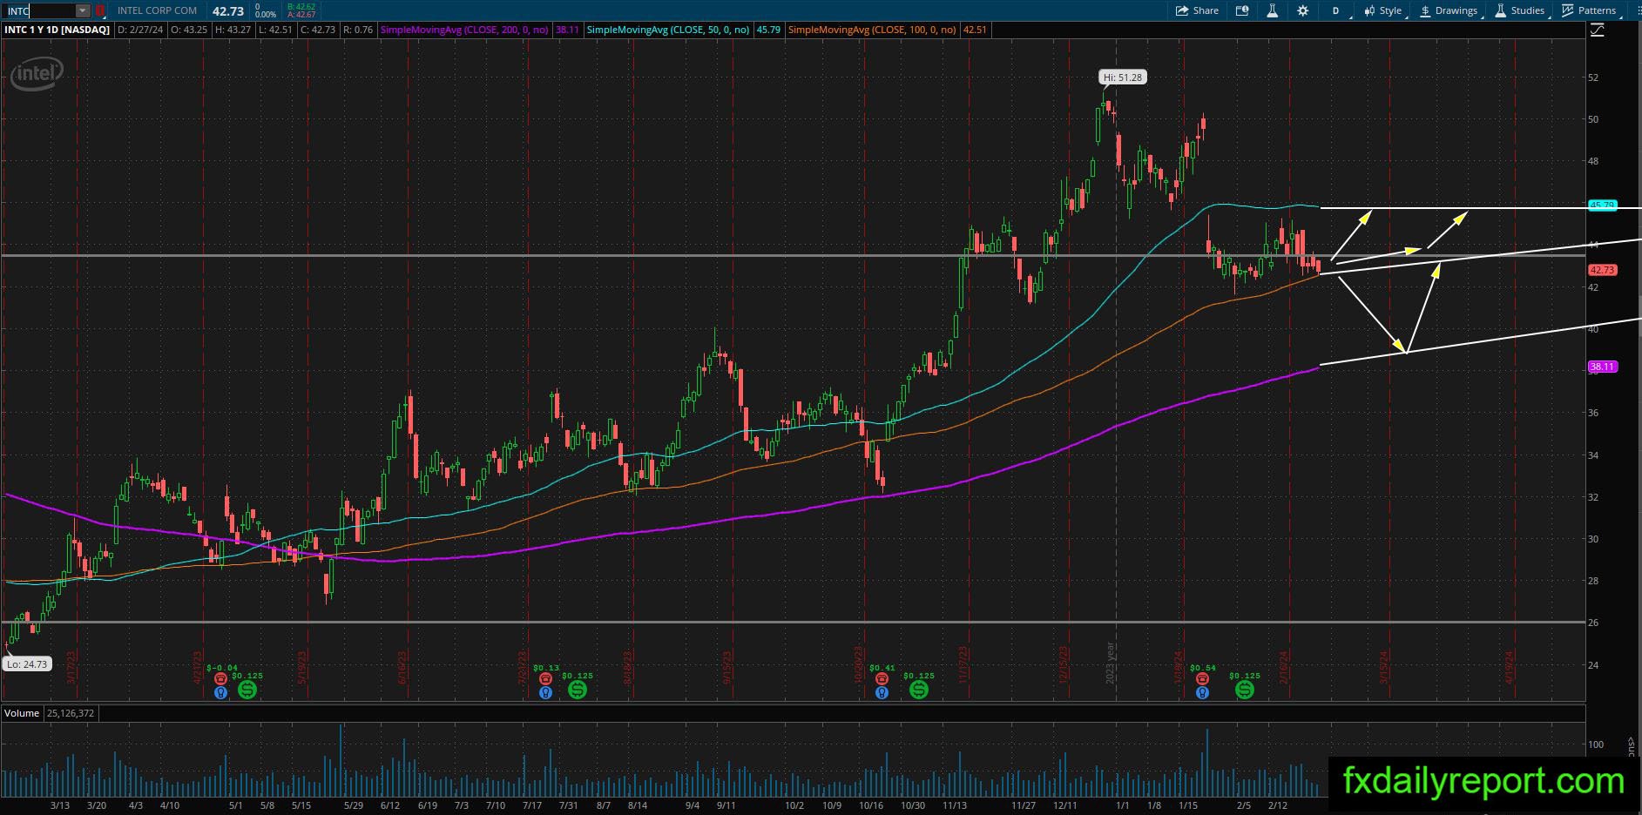This screenshot has height=815, width=1642.
Task: Click the purple 38.11 price axis tag
Action: 1603,367
